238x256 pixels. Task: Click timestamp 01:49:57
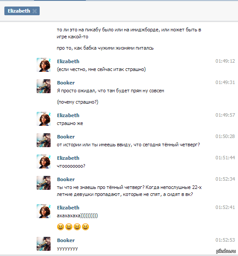point(225,115)
